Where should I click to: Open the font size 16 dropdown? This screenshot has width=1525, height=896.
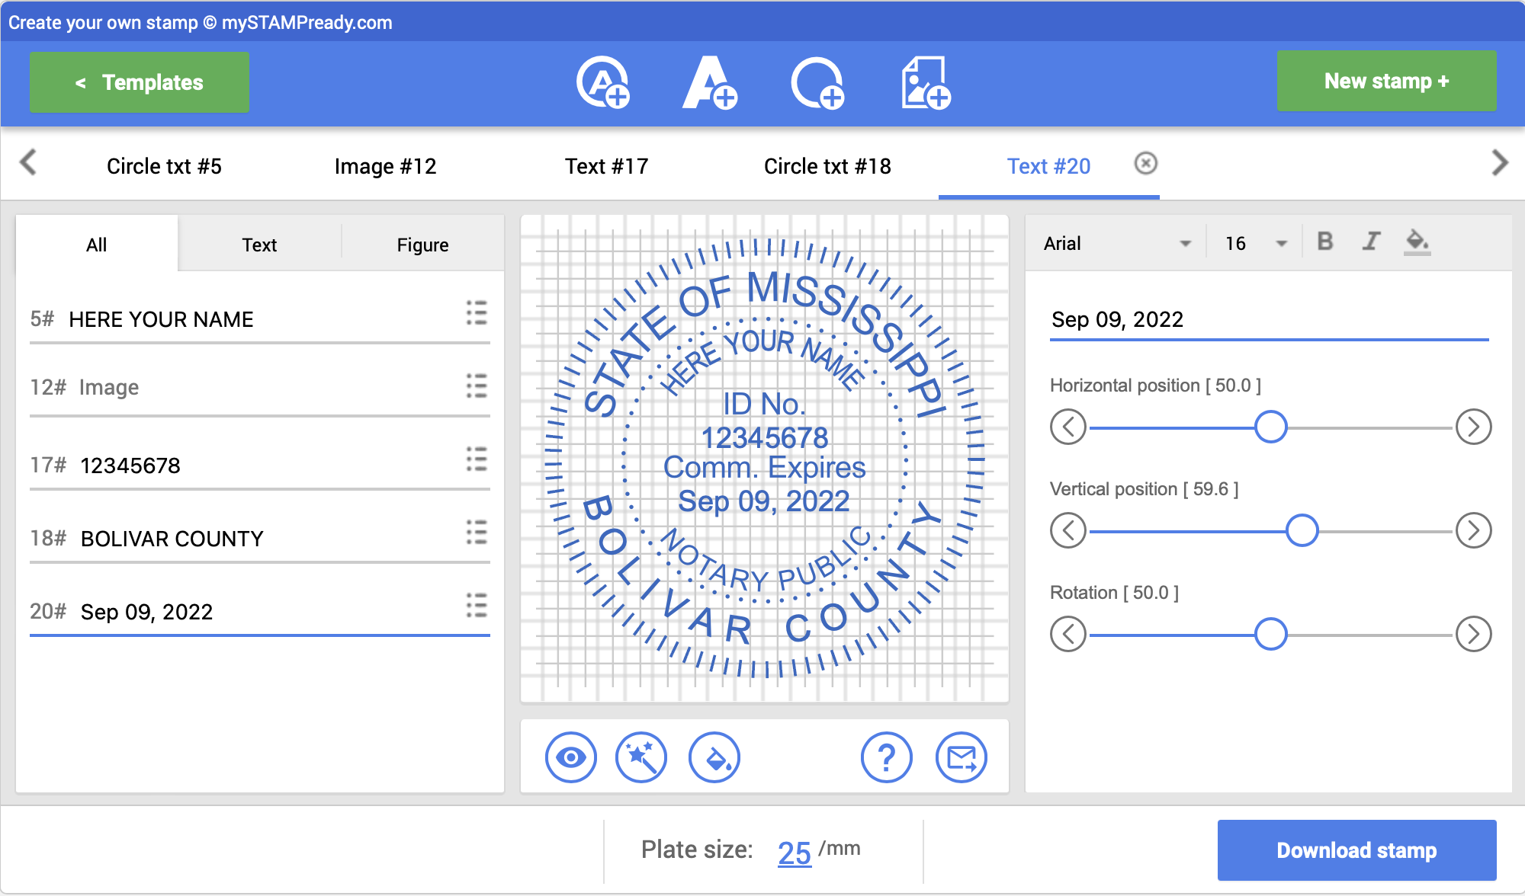point(1255,244)
